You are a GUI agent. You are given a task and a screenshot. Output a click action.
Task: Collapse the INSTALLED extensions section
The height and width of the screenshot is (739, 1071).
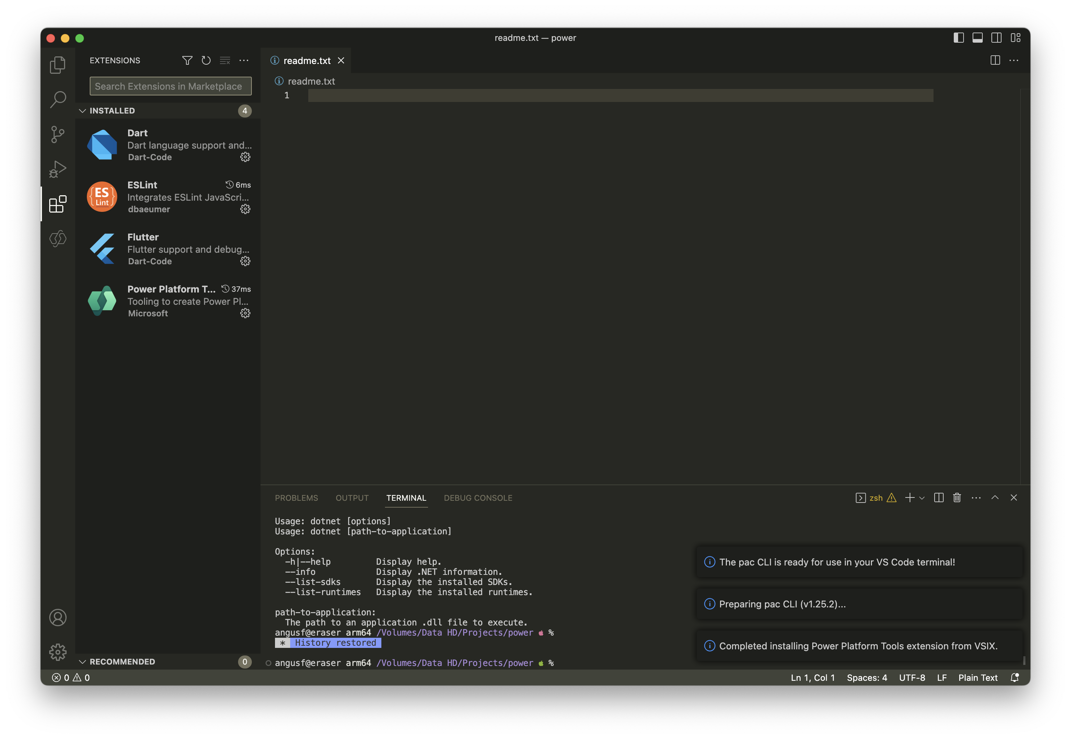(x=111, y=110)
